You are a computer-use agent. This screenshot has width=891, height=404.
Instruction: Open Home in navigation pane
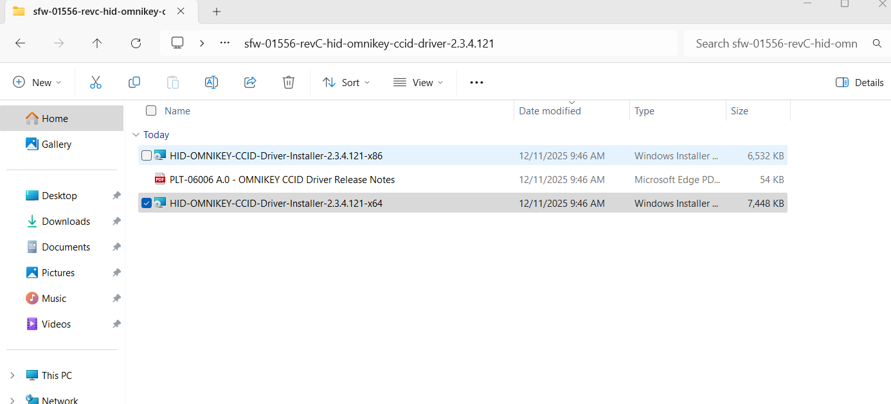click(x=62, y=118)
